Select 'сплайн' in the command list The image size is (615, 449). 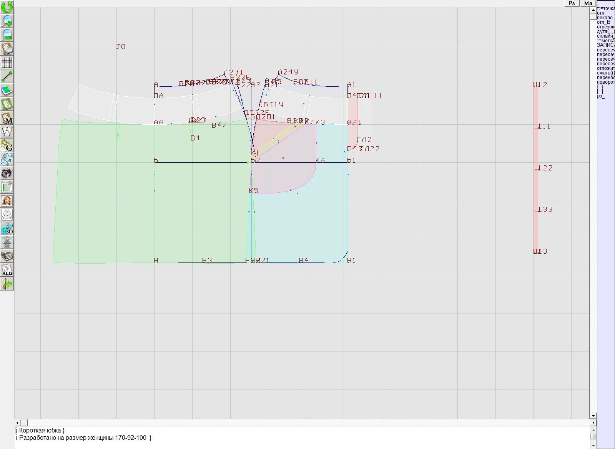pos(605,36)
